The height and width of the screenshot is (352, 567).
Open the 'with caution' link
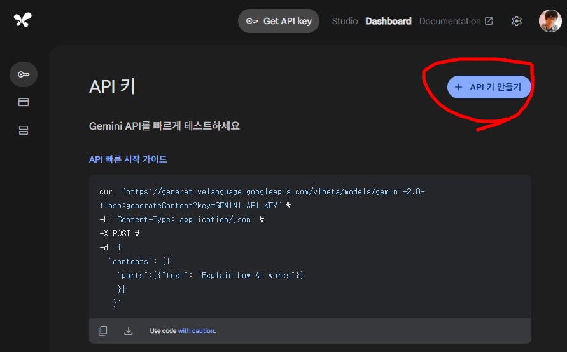[197, 330]
